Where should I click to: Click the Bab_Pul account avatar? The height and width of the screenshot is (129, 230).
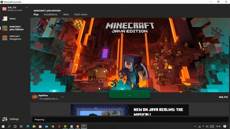tap(4, 9)
